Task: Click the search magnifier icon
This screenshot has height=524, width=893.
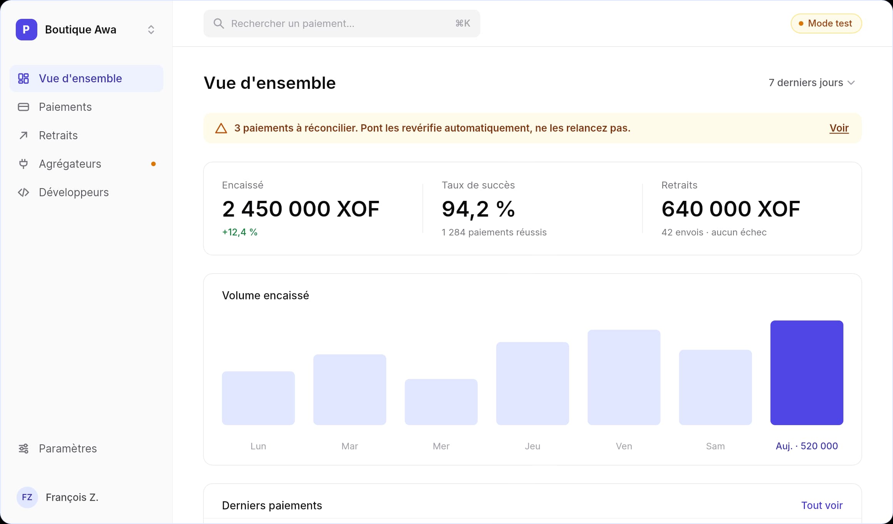Action: click(x=219, y=23)
